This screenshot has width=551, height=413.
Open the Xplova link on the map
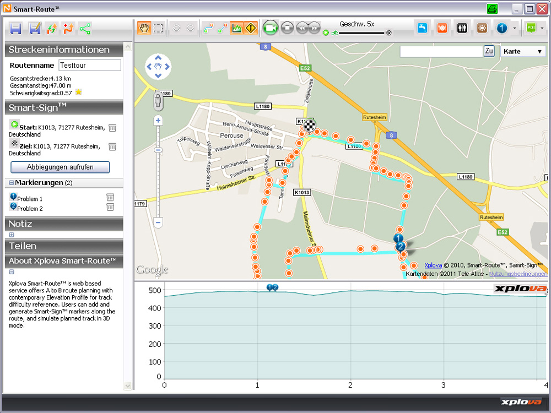pos(433,265)
